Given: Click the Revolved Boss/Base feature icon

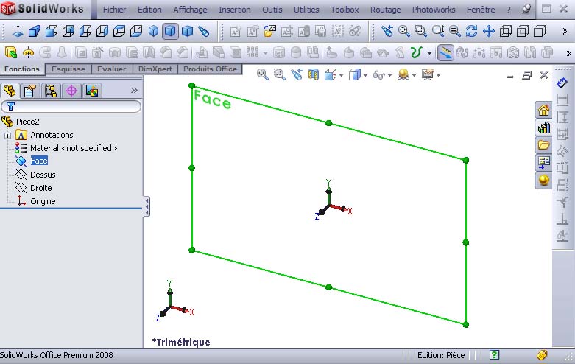Looking at the screenshot, I should click(28, 53).
